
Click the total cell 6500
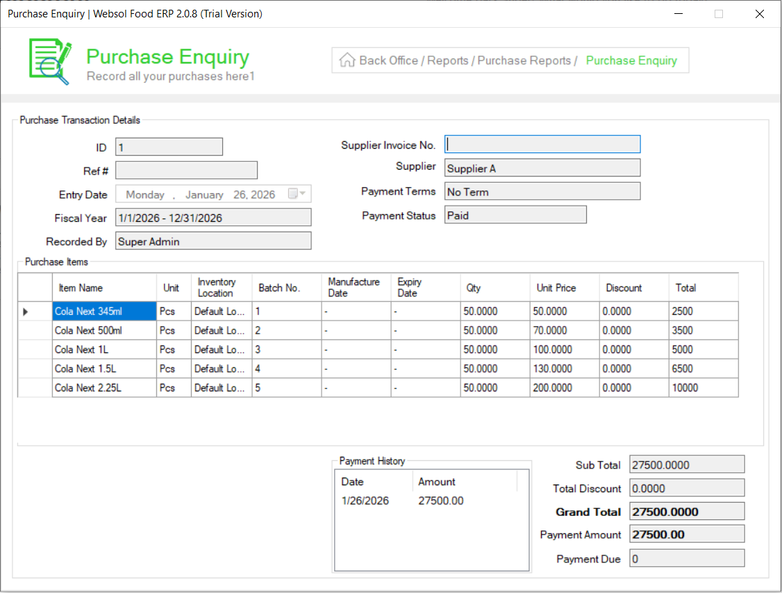[x=704, y=368]
